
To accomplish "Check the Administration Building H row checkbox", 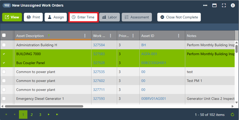I will pyautogui.click(x=4, y=45).
